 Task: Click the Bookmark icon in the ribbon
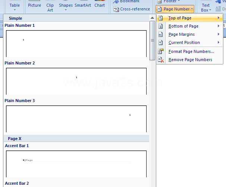click(x=116, y=1)
